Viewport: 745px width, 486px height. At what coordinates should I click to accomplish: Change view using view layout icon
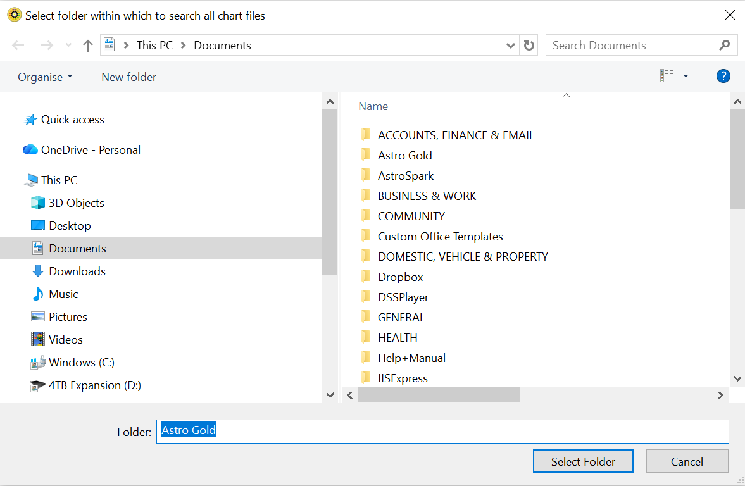pyautogui.click(x=667, y=76)
